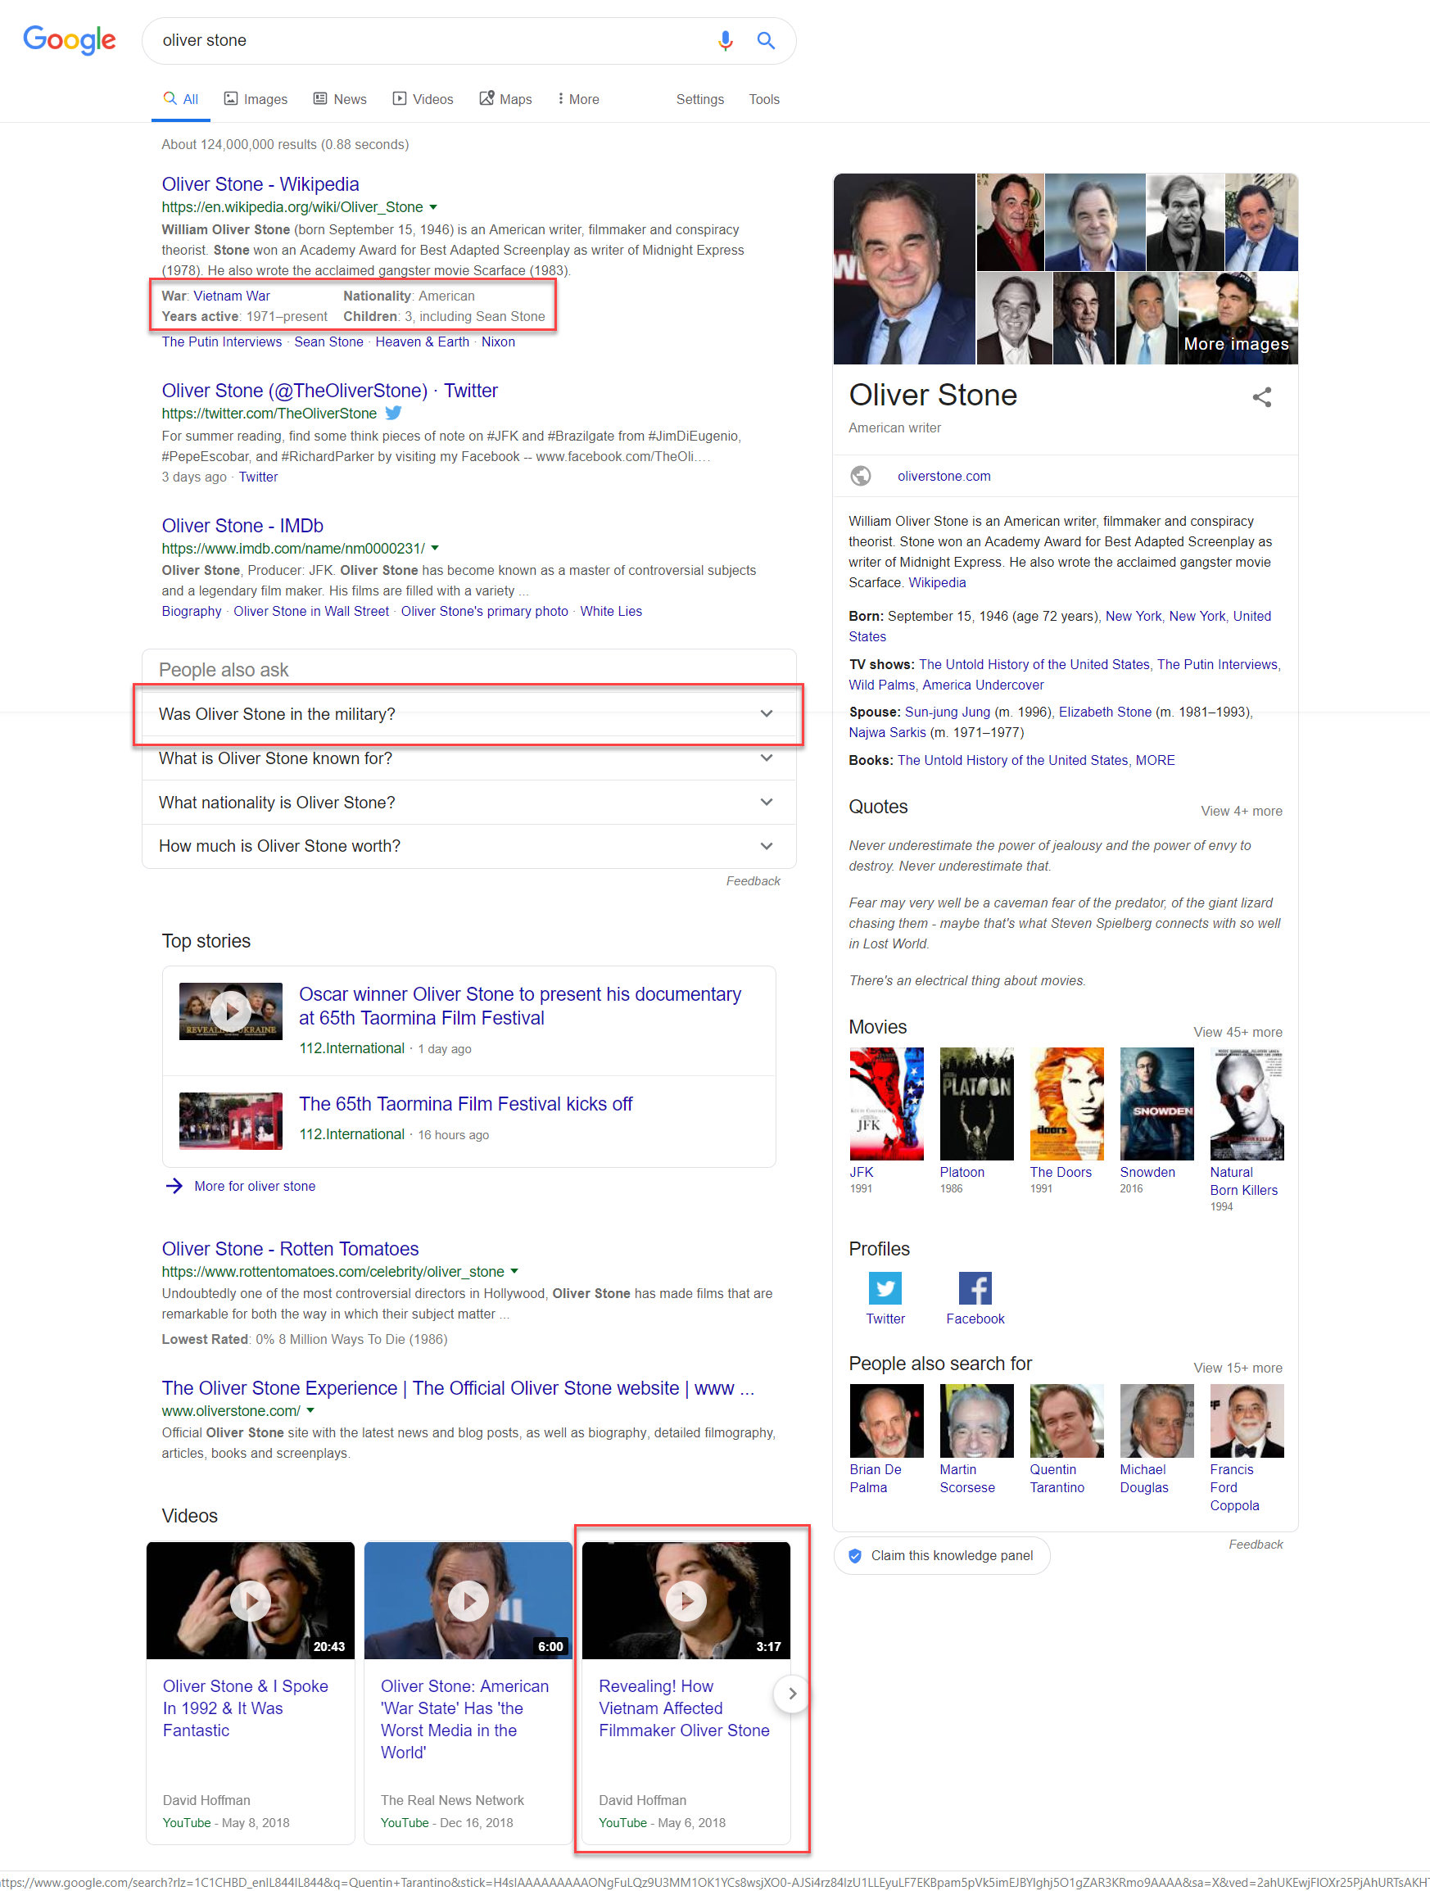Click the 'More for oliver stone' link
The image size is (1430, 1891).
pos(255,1186)
